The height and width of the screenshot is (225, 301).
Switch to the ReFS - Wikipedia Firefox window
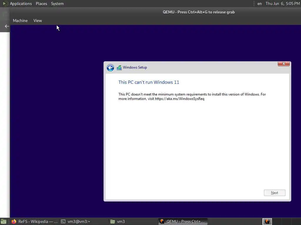pyautogui.click(x=35, y=221)
